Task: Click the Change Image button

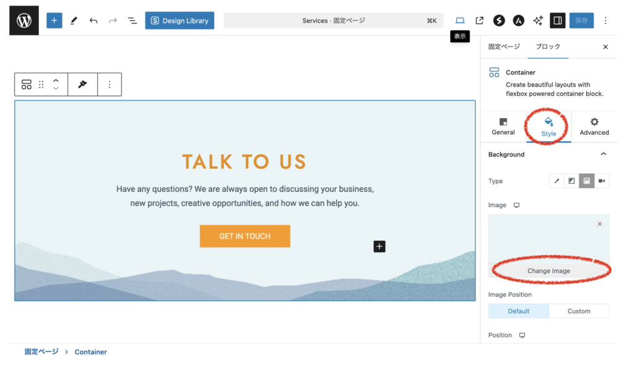Action: click(x=549, y=271)
